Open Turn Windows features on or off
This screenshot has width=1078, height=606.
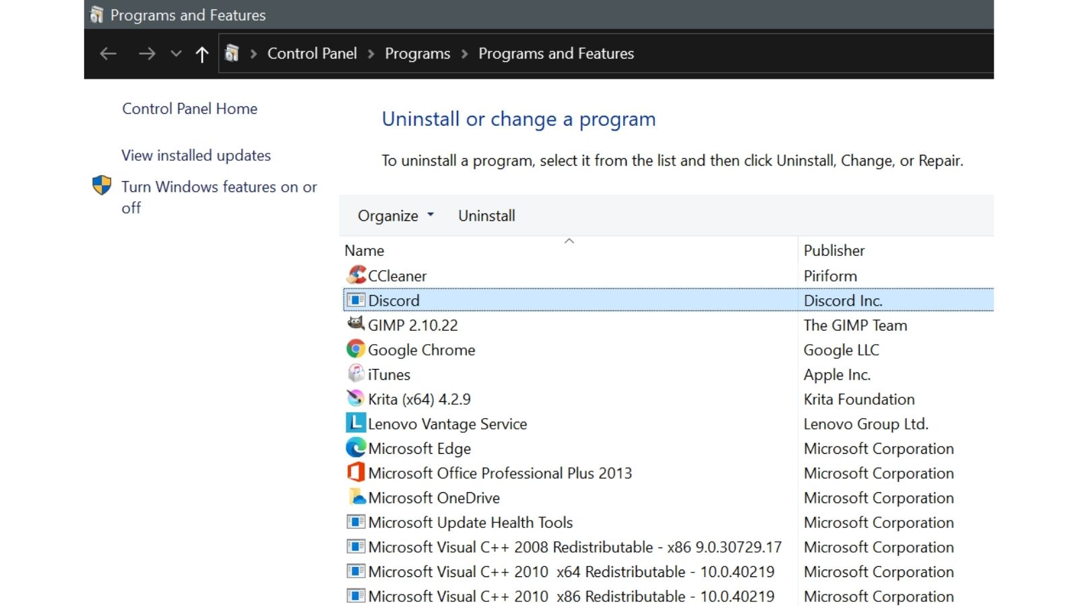click(219, 197)
